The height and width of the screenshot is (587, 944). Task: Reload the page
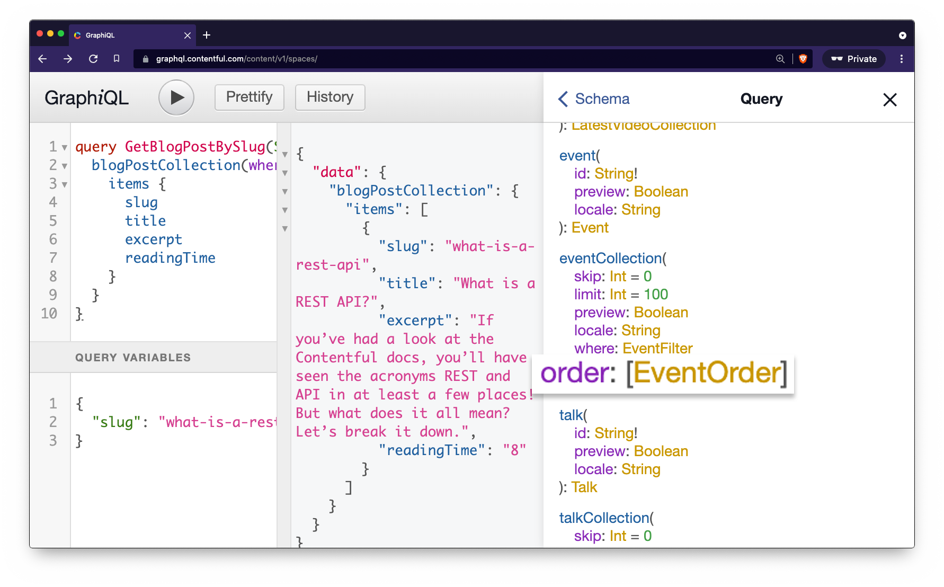pyautogui.click(x=93, y=59)
